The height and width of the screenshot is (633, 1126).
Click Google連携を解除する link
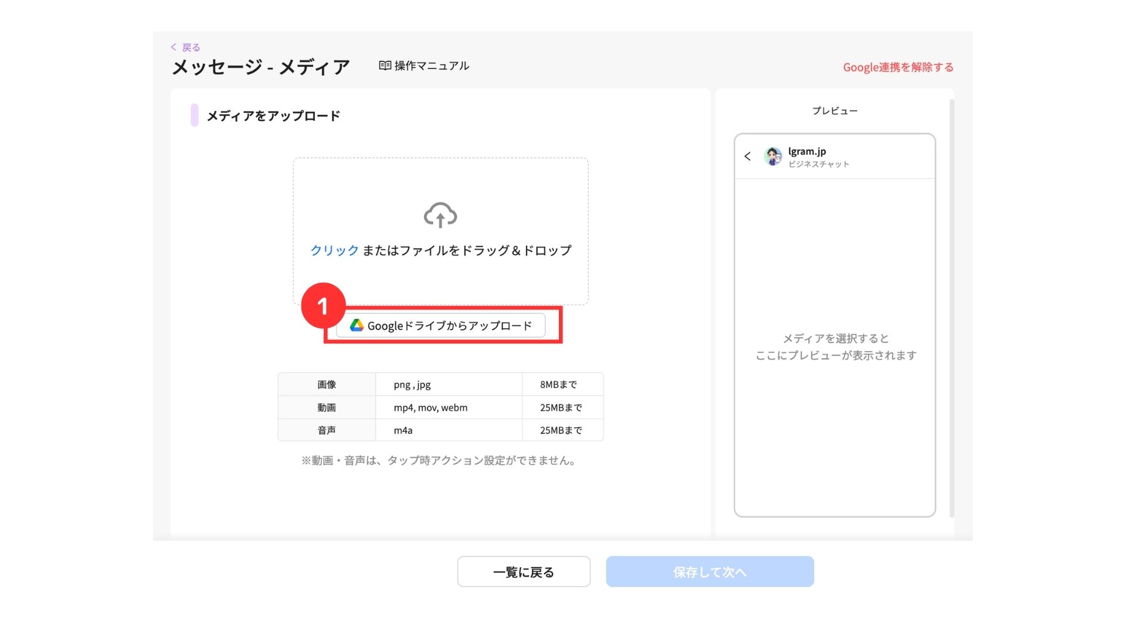click(898, 67)
